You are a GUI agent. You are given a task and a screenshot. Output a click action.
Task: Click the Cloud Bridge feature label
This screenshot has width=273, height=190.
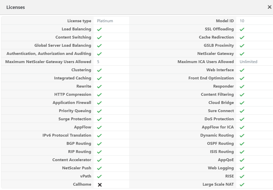point(221,103)
